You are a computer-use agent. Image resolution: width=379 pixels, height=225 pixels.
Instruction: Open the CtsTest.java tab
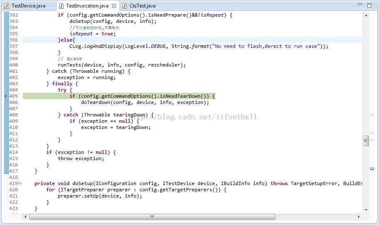pos(142,6)
